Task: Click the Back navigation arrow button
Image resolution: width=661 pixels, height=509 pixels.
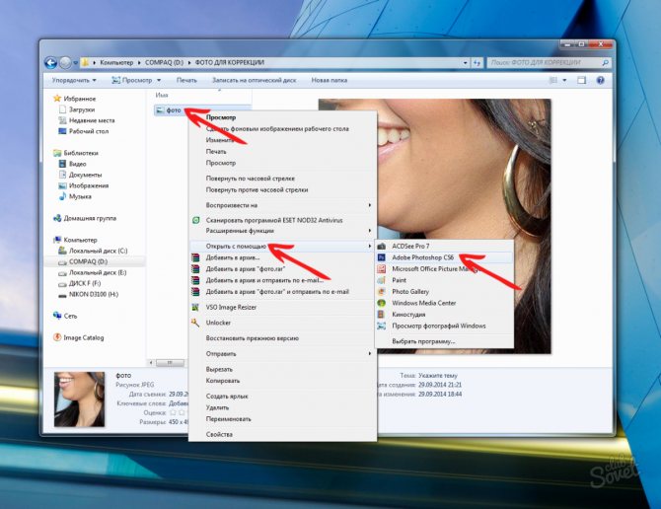Action: click(51, 62)
